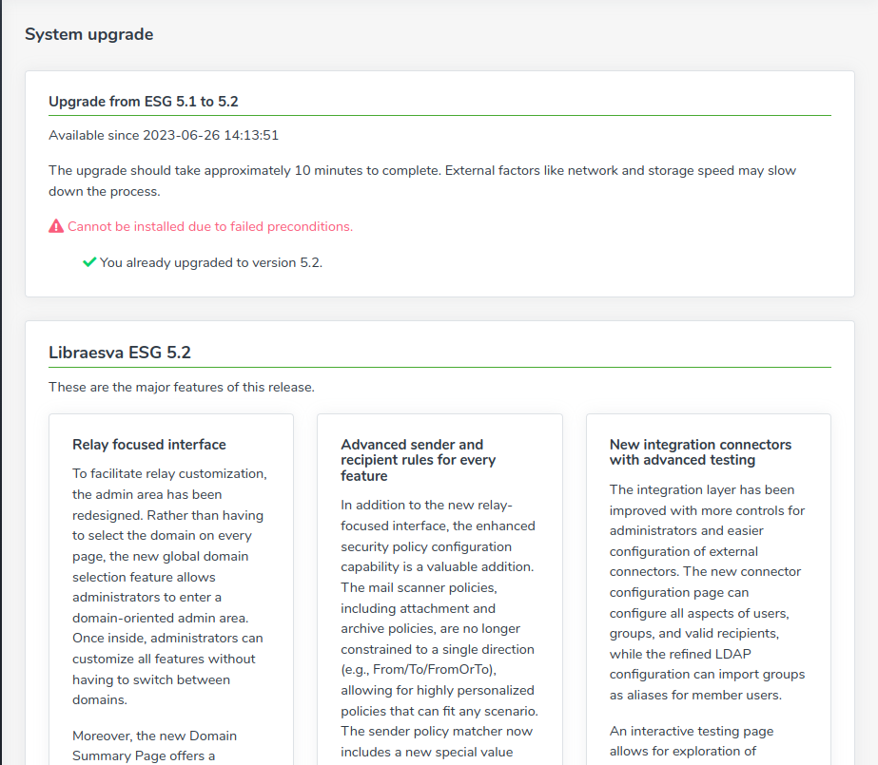Click the red warning triangle icon
The image size is (878, 765).
pyautogui.click(x=56, y=226)
